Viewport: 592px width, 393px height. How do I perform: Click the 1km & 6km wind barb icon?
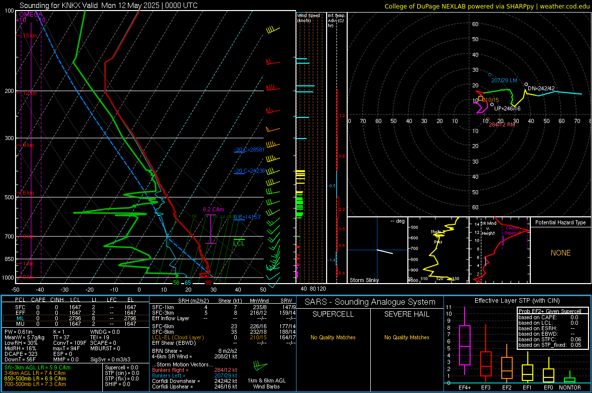[x=260, y=366]
